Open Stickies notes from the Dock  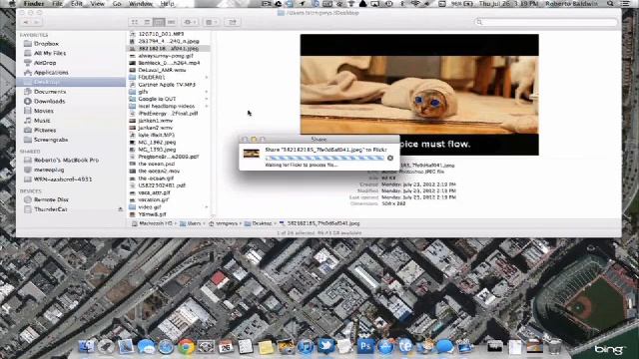[x=266, y=346]
